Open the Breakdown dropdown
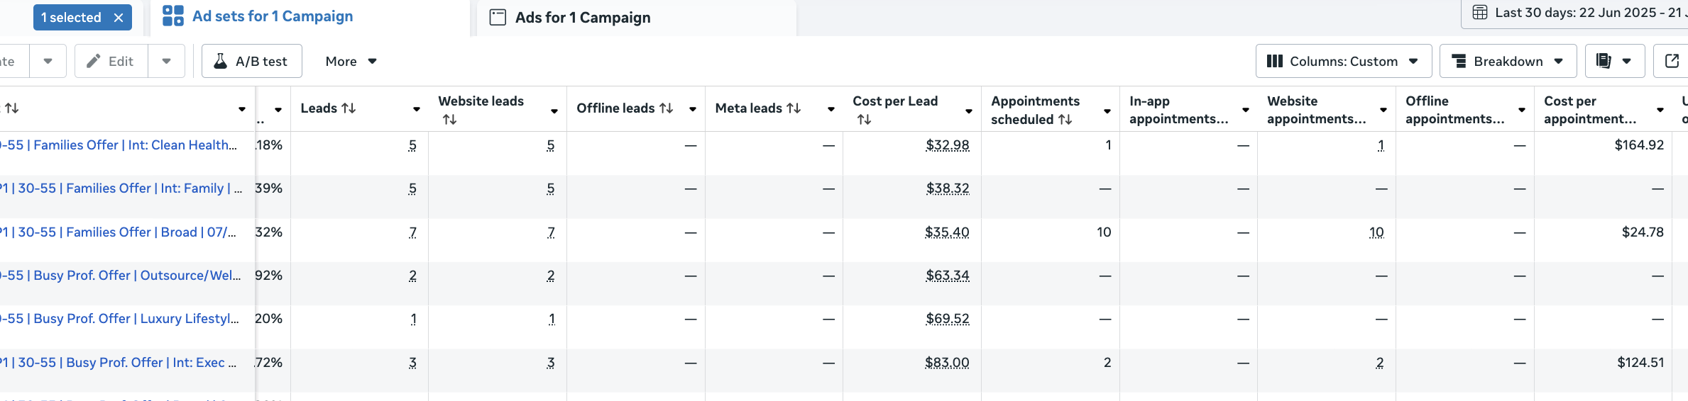This screenshot has width=1688, height=401. pyautogui.click(x=1508, y=62)
